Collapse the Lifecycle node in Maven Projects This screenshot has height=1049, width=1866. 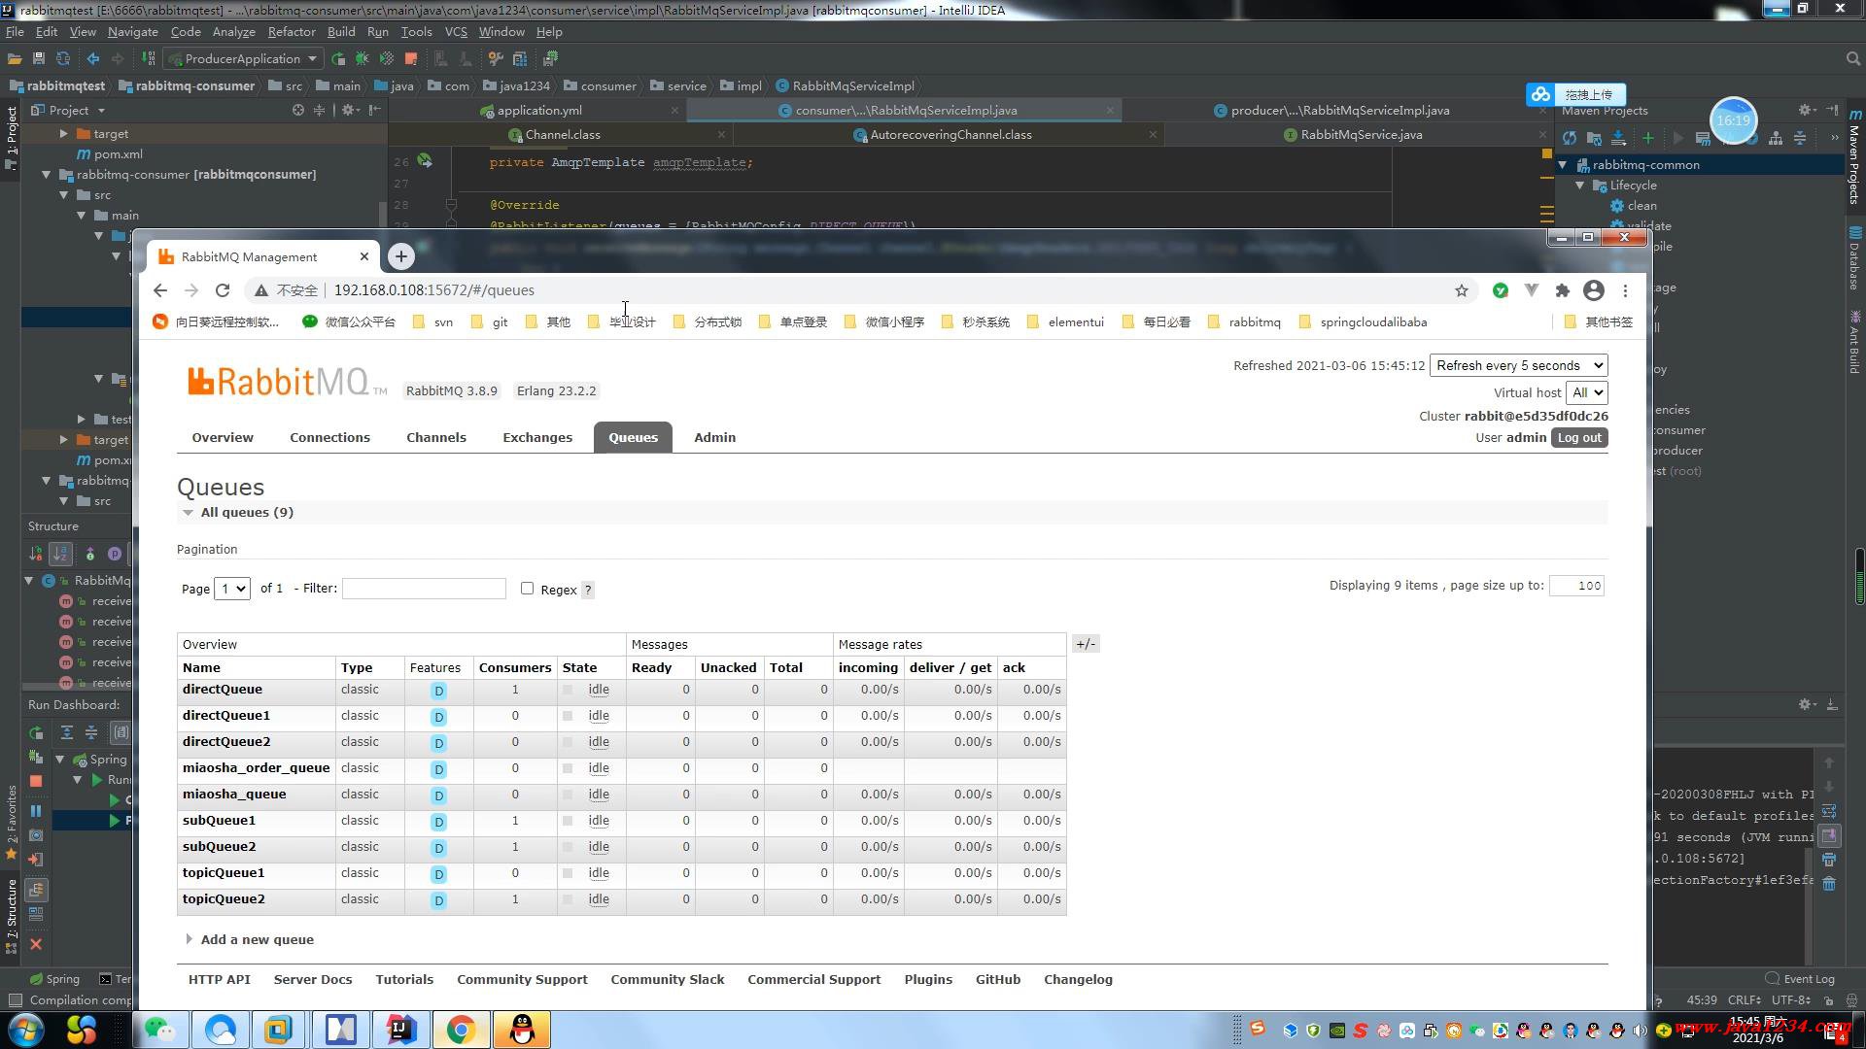click(1580, 186)
